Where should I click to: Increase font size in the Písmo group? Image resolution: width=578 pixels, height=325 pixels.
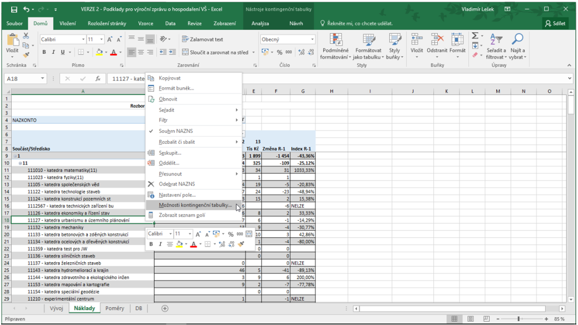[x=110, y=39]
